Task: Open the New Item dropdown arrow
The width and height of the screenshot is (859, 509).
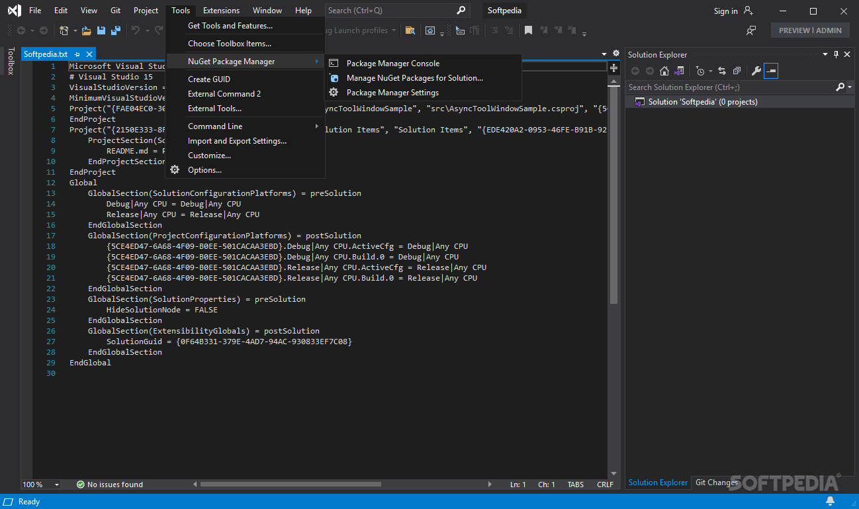Action: 75,30
